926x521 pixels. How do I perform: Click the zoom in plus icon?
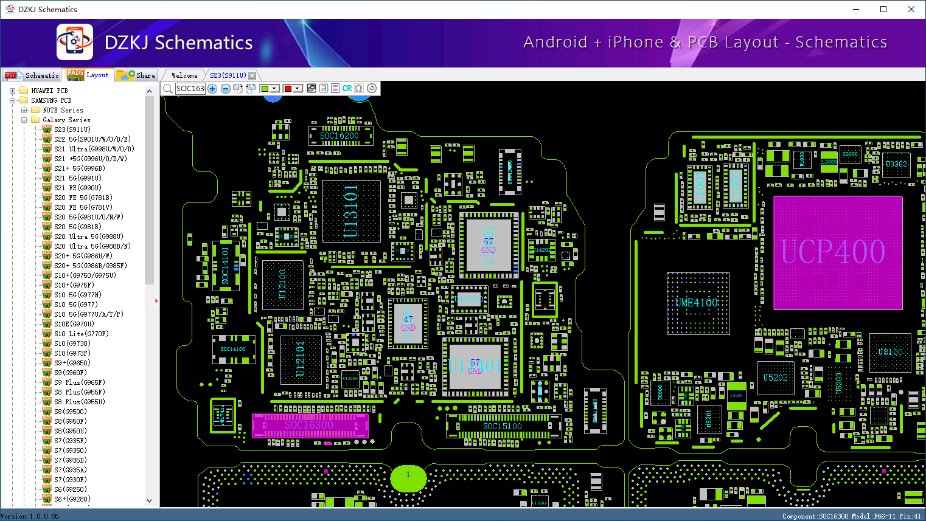[212, 89]
